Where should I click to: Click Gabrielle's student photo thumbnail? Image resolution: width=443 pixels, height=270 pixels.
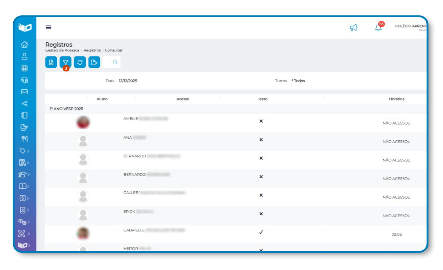[83, 233]
